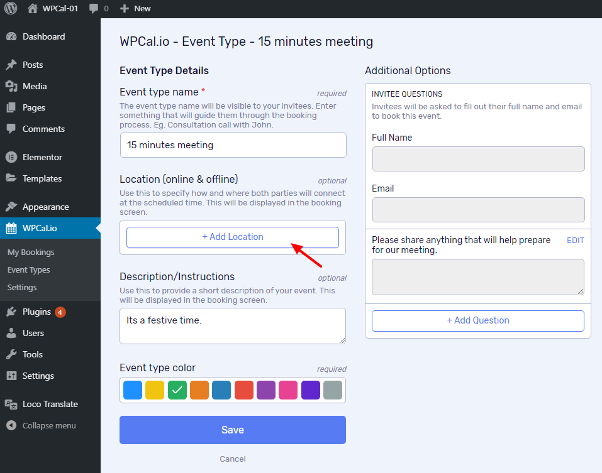Open the Dashboard gauge icon

tap(11, 36)
